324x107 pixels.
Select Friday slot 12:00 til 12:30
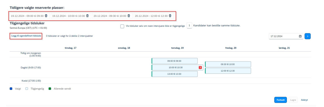pyautogui.click(x=228, y=71)
